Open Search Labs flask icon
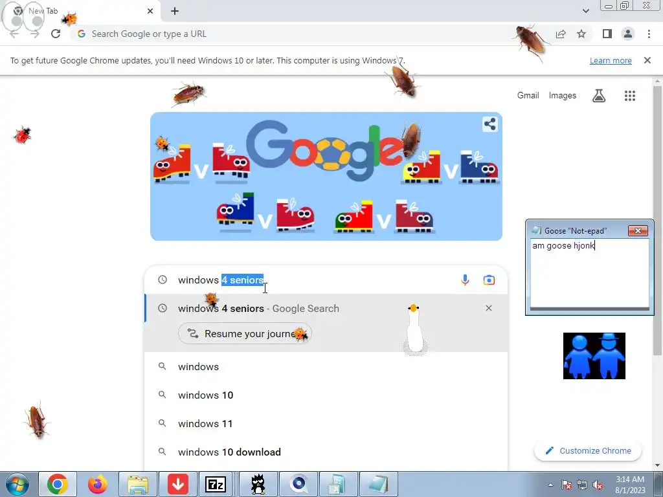The width and height of the screenshot is (663, 497). click(599, 96)
